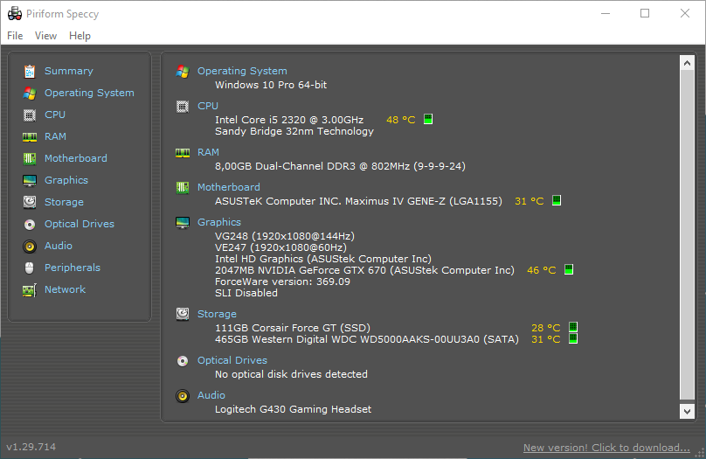The height and width of the screenshot is (459, 706).
Task: Click the Optical Drives disc icon in sidebar
Action: tap(30, 225)
